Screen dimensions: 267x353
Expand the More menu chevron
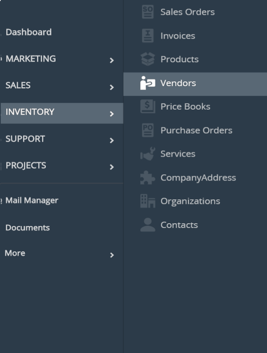pos(112,255)
